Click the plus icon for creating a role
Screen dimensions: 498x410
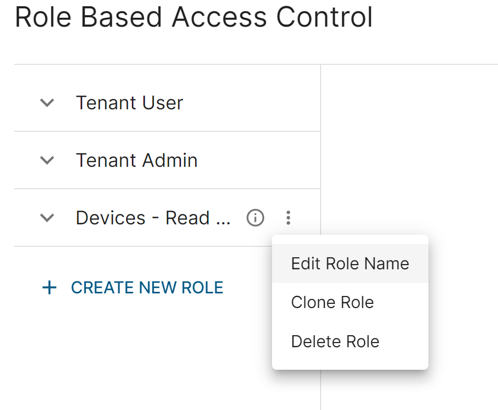pos(49,288)
